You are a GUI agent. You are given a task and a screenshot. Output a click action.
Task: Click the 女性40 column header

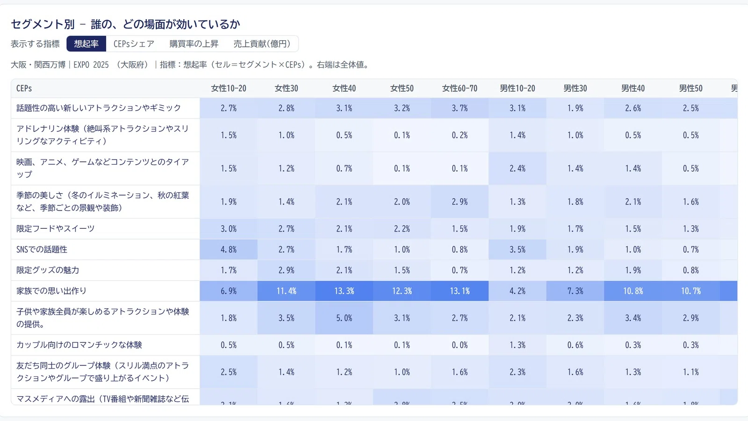pyautogui.click(x=344, y=88)
